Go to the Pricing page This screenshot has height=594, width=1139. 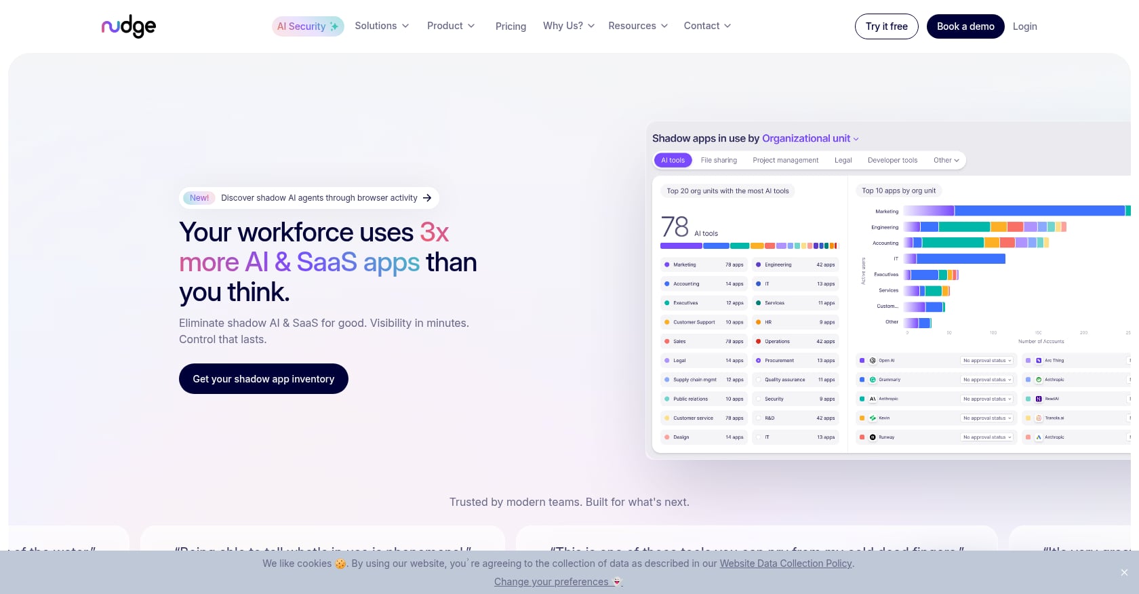(511, 26)
